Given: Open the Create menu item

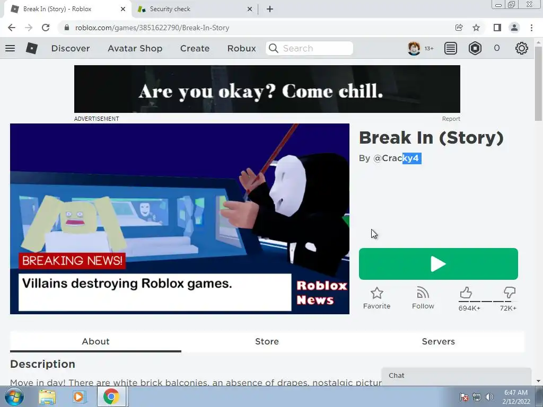Looking at the screenshot, I should (195, 48).
